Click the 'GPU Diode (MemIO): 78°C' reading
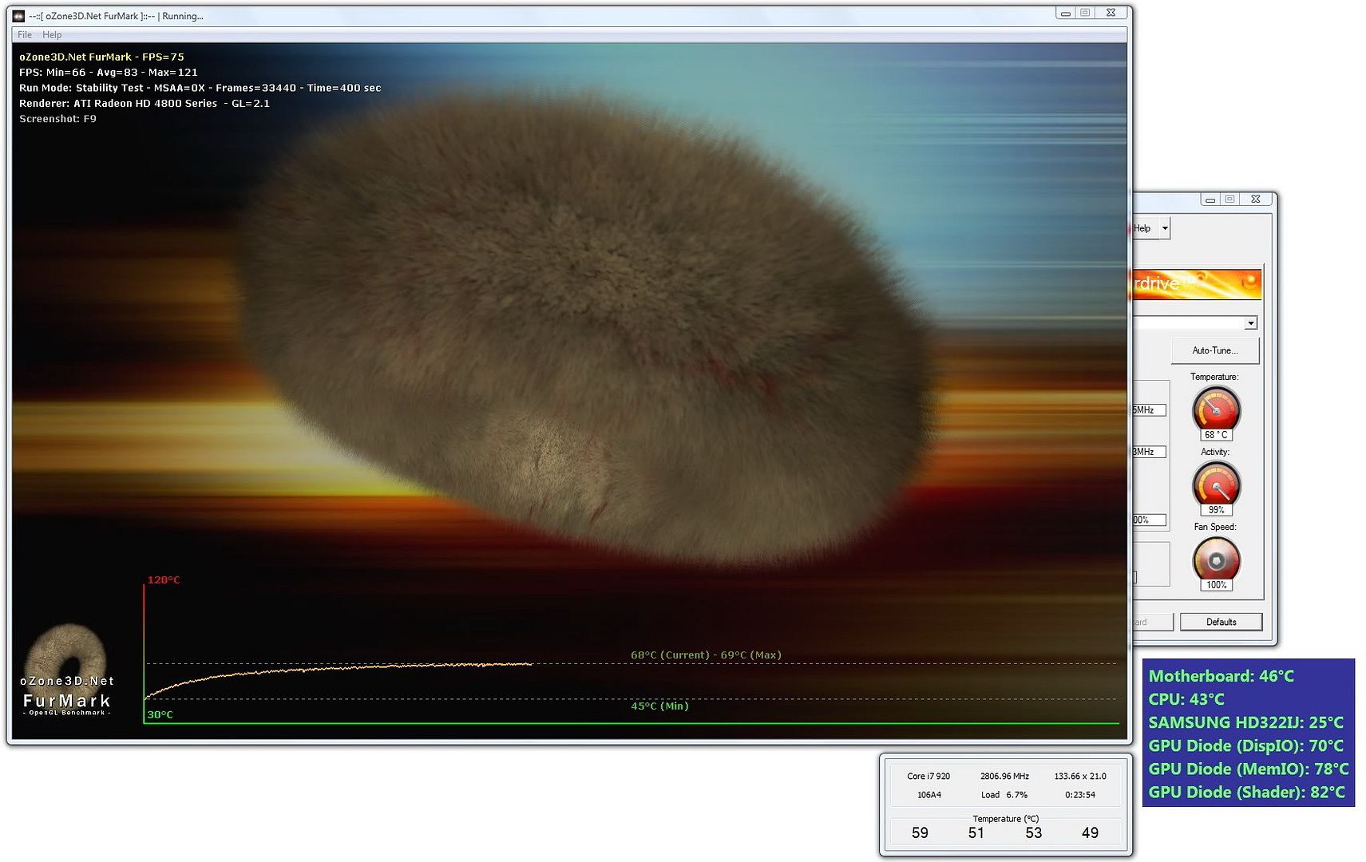Viewport: 1366px width, 862px height. click(1248, 769)
